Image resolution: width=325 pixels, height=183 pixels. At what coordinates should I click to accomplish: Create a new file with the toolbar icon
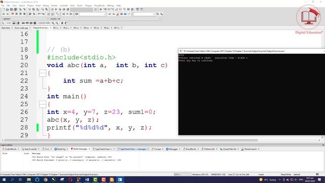[x=4, y=9]
